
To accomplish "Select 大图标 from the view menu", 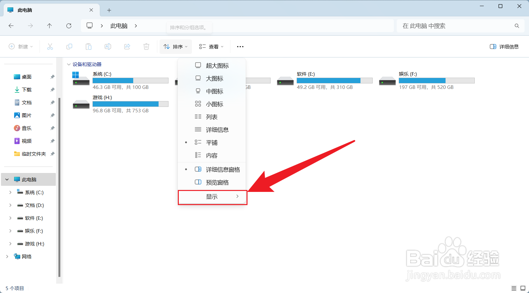I will coord(214,78).
